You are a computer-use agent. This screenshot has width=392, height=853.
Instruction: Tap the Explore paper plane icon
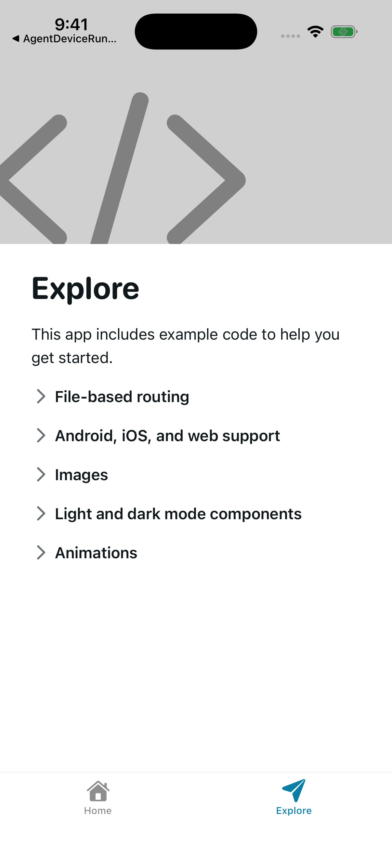pos(294,791)
